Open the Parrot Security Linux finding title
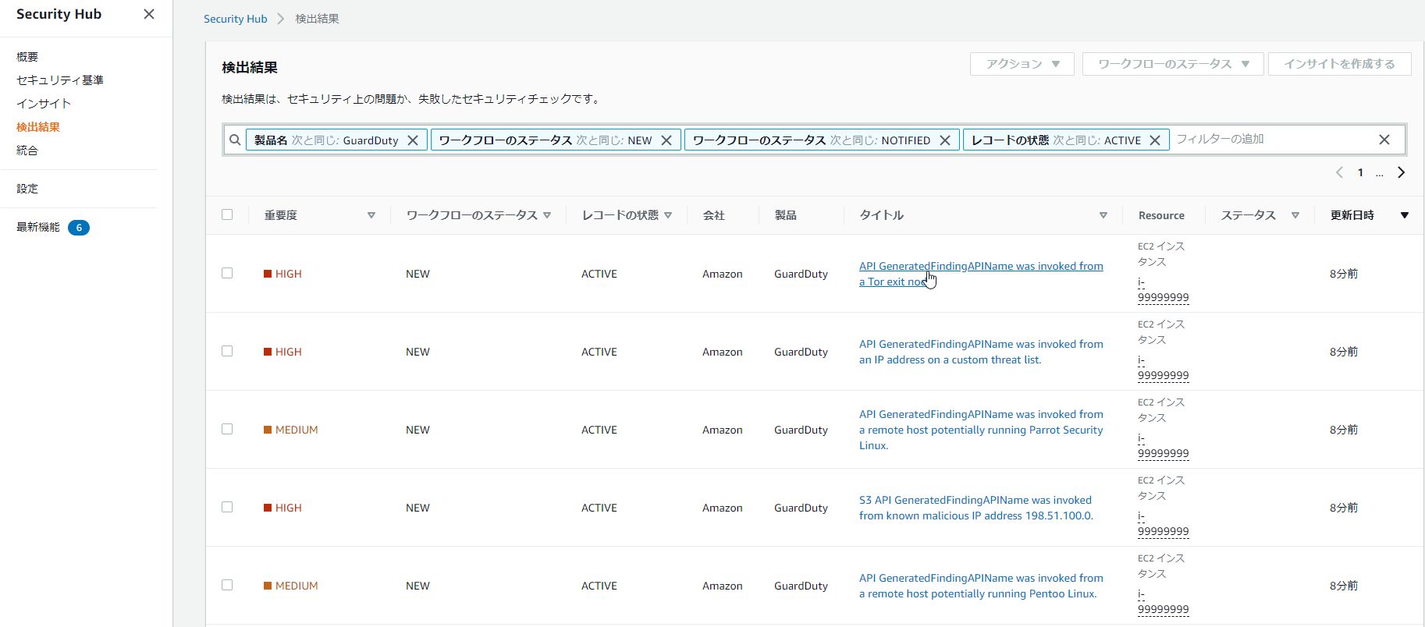Image resolution: width=1425 pixels, height=627 pixels. pos(981,430)
